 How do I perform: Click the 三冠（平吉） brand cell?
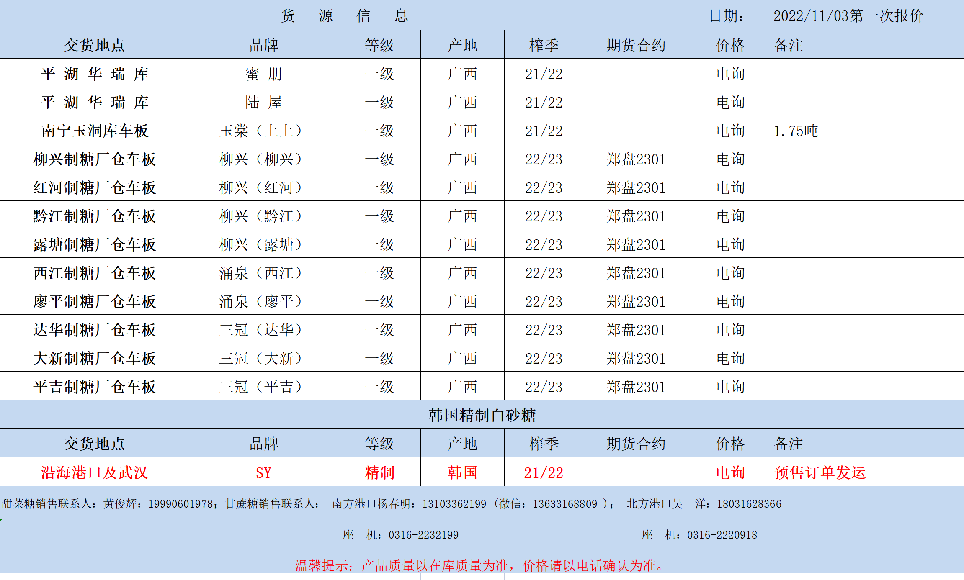click(x=260, y=387)
